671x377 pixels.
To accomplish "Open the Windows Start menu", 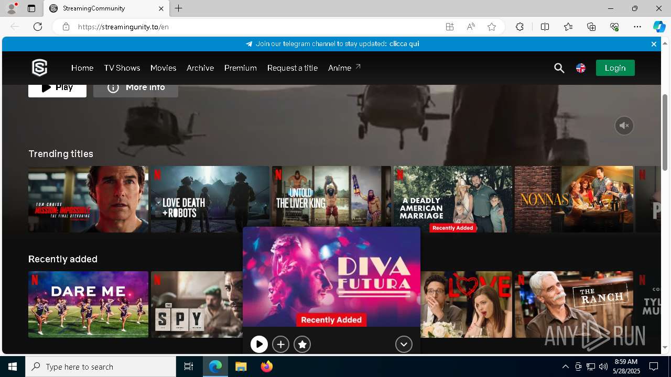I will [13, 367].
